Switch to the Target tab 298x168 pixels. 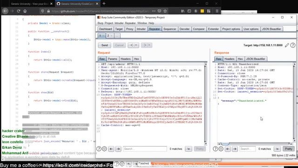119,29
